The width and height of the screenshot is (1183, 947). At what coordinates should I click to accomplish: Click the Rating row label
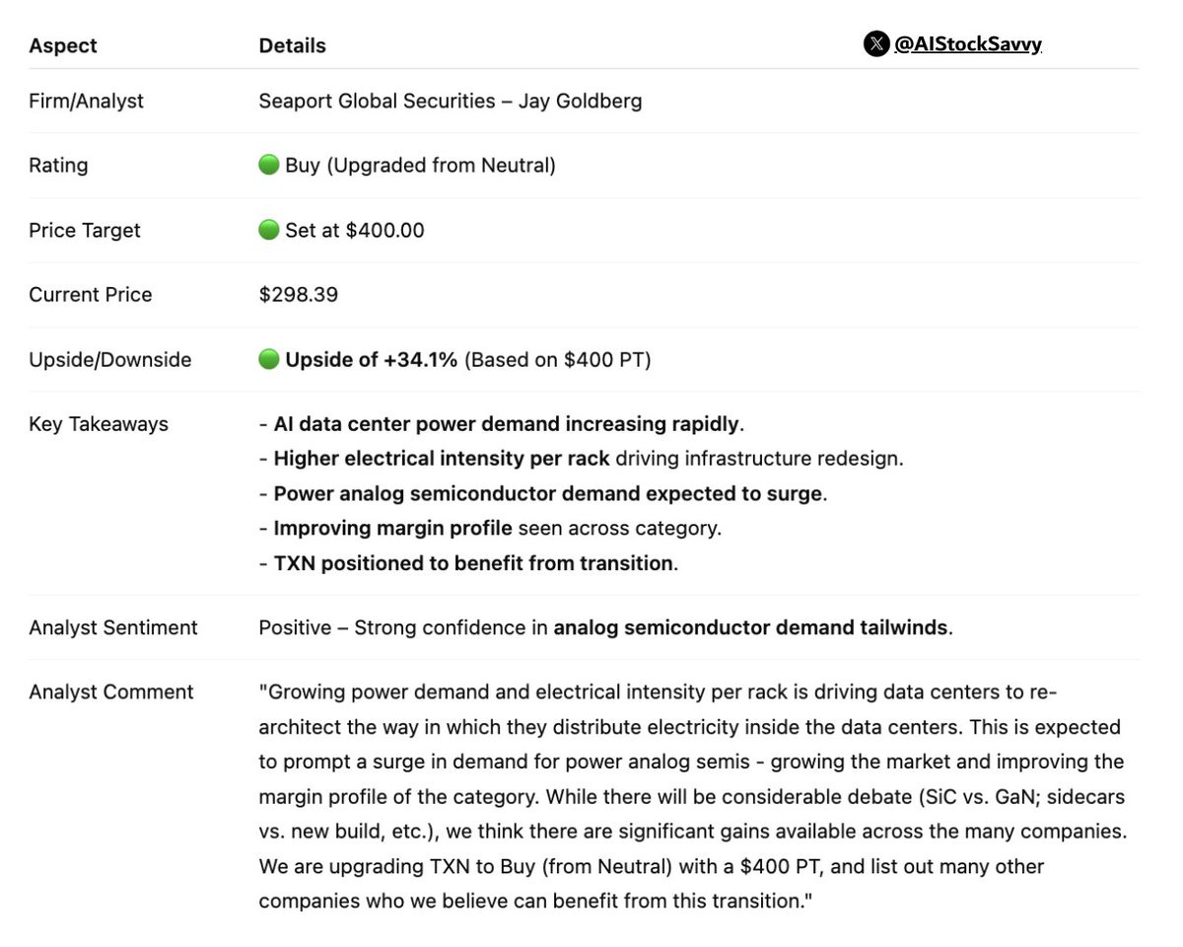58,165
